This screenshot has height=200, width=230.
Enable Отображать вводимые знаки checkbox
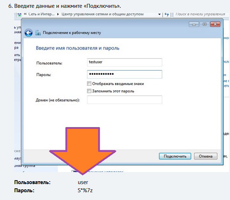pyautogui.click(x=89, y=84)
